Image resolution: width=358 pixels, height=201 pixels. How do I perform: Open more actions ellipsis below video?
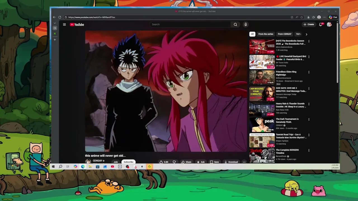point(244,162)
